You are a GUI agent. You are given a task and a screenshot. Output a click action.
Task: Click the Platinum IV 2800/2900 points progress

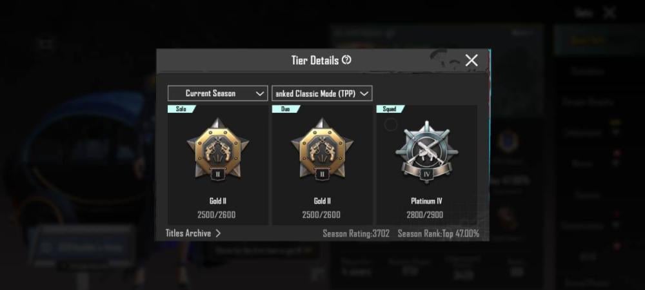(x=426, y=215)
